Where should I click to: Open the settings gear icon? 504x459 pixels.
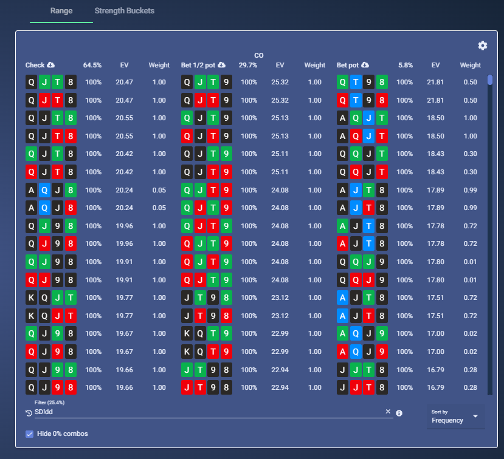tap(482, 46)
